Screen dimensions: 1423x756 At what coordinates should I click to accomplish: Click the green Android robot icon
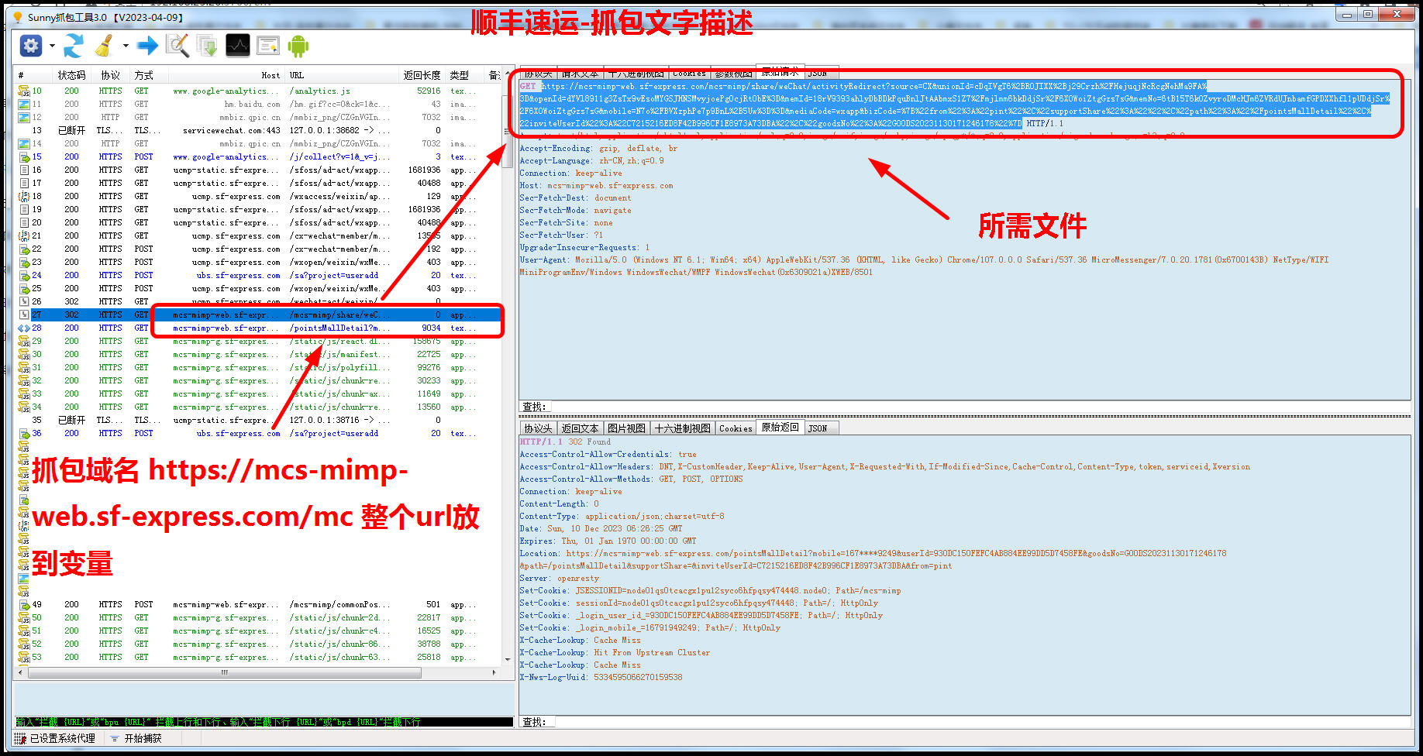pos(298,46)
